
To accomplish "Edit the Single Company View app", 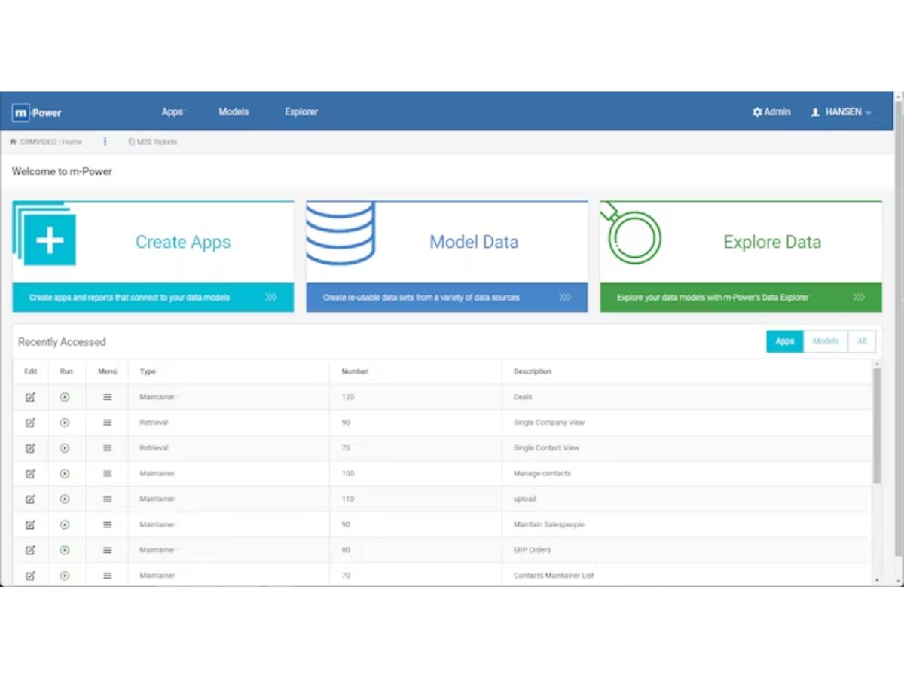I will (x=30, y=423).
